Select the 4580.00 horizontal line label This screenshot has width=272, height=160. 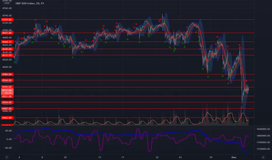(x=7, y=74)
